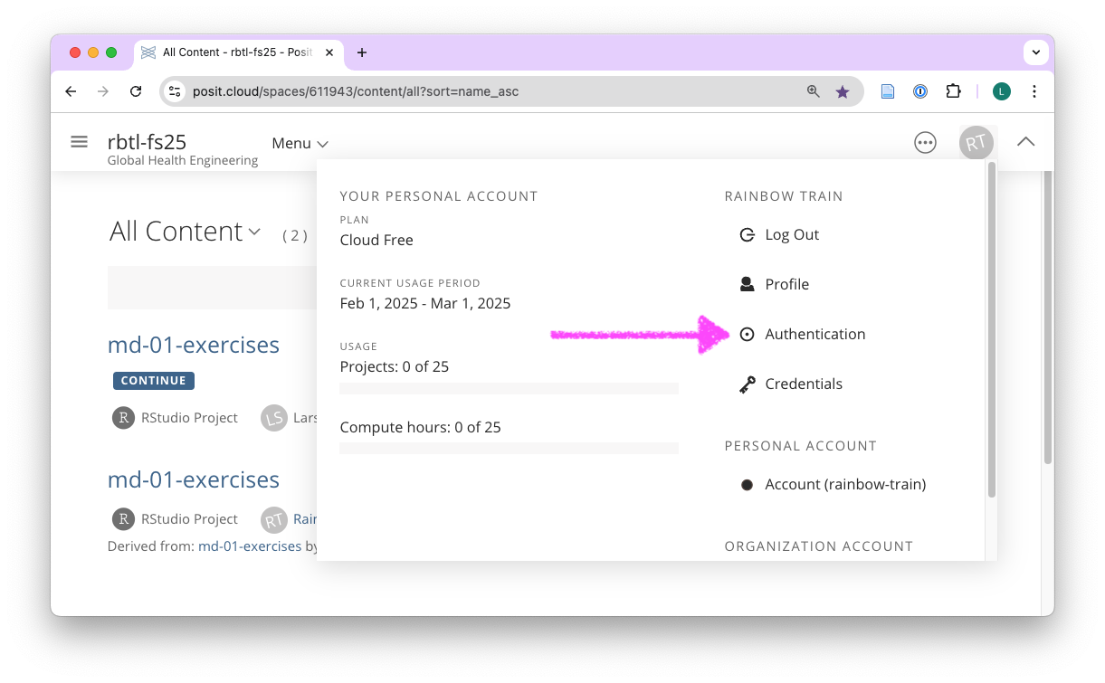
Task: Click the Authentication circle icon
Action: click(x=747, y=334)
